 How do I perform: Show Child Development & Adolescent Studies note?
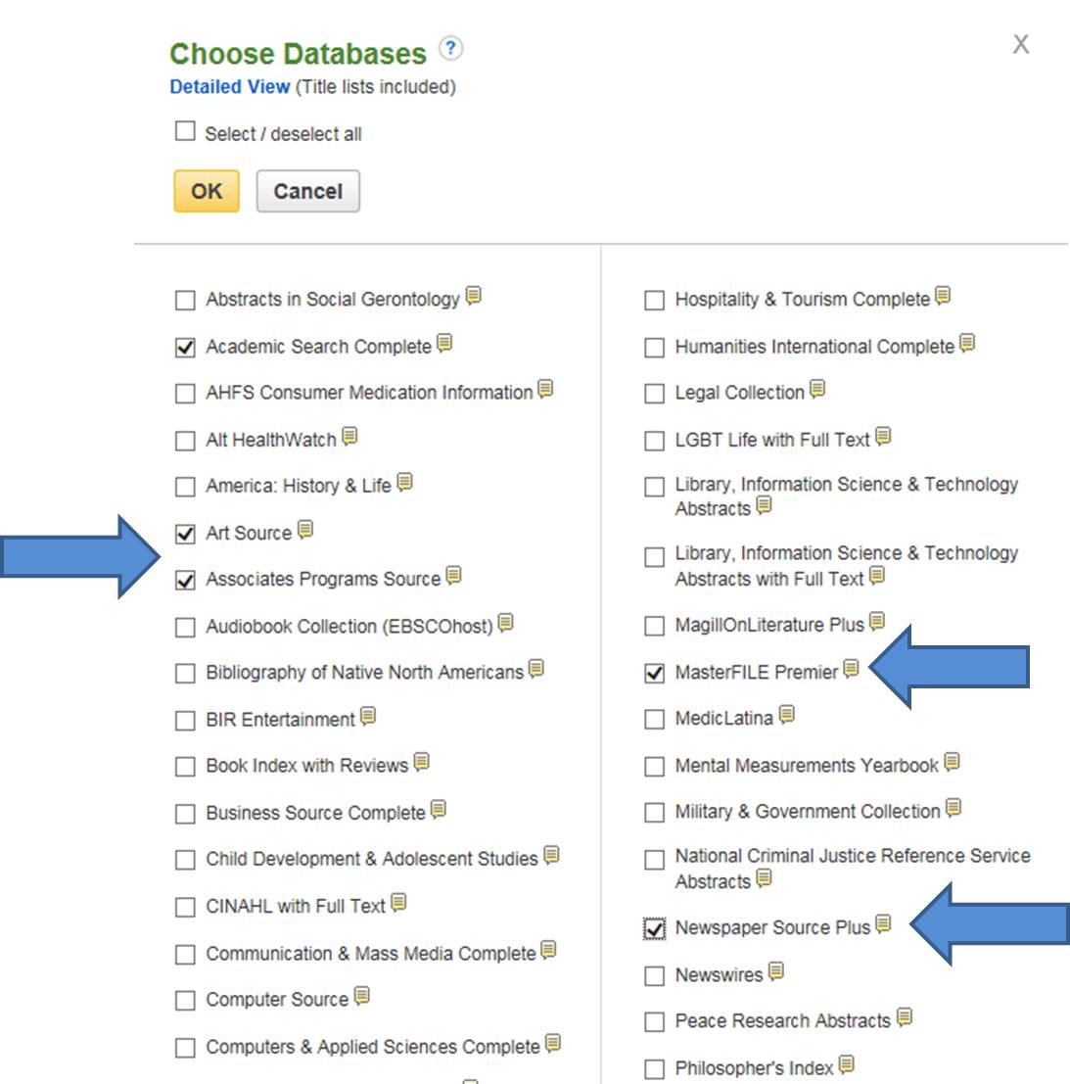(x=551, y=855)
